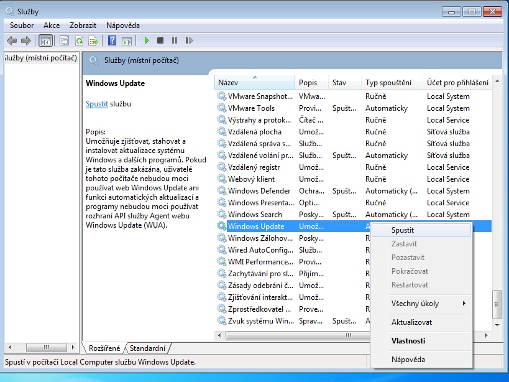Click the Pause service toolbar icon

174,40
